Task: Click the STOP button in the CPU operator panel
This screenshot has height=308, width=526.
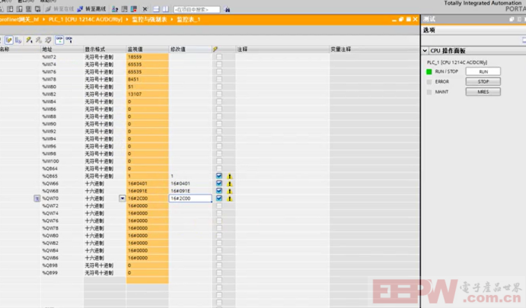Action: tap(483, 81)
